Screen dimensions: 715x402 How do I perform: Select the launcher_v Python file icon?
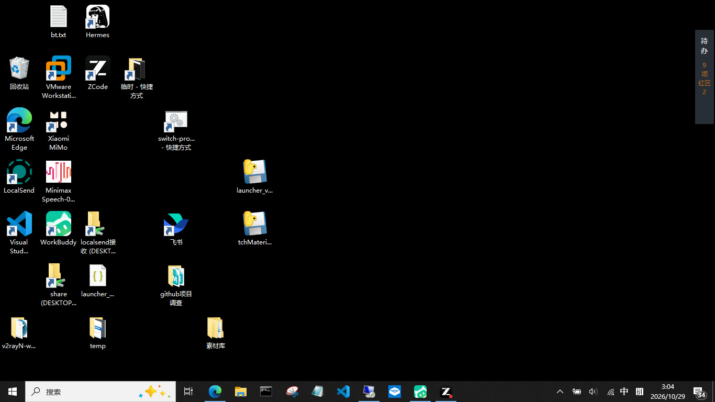(x=255, y=177)
